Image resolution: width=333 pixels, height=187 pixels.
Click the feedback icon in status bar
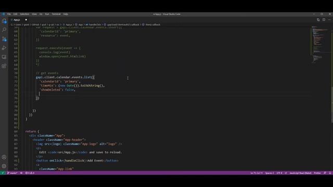pos(325,173)
